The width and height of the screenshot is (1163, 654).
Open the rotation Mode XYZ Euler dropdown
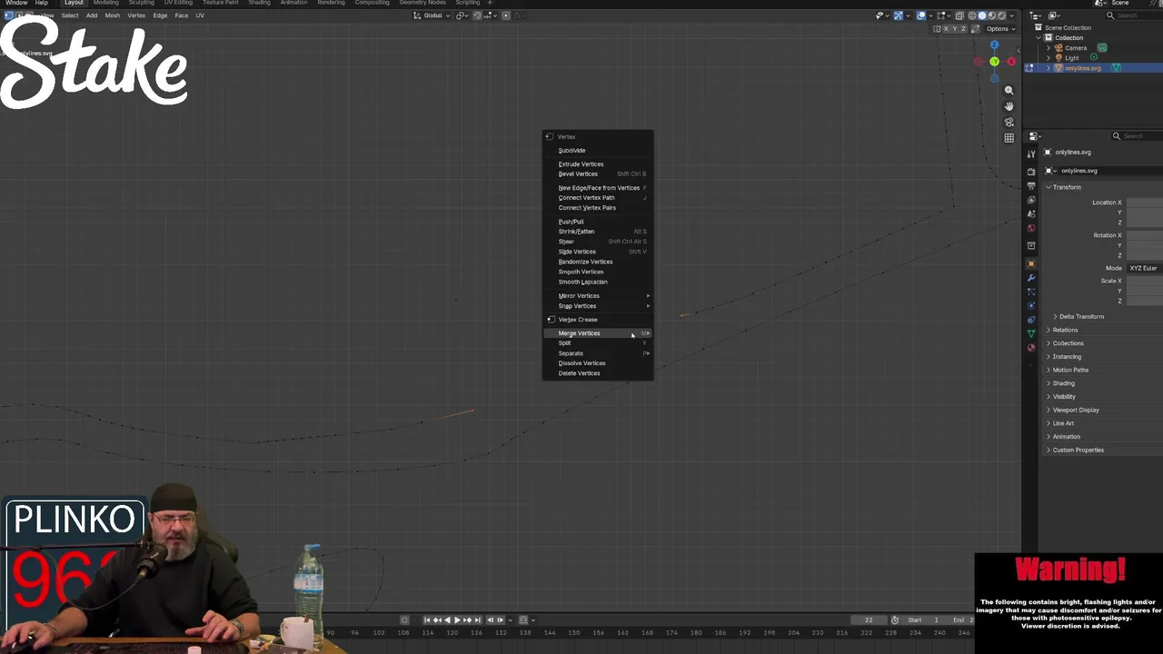pyautogui.click(x=1145, y=268)
